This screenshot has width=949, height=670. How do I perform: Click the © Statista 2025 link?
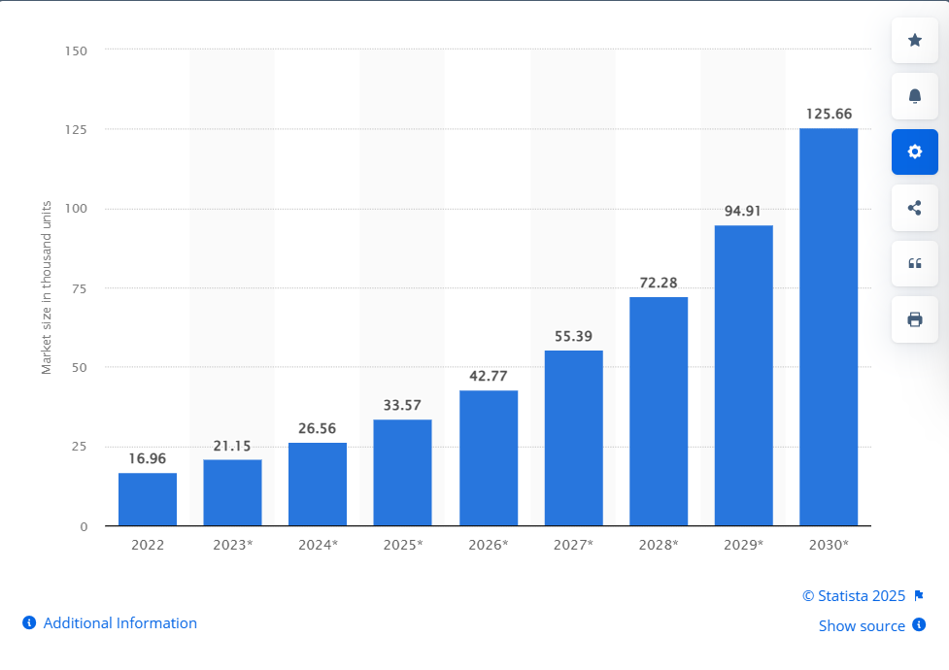854,596
